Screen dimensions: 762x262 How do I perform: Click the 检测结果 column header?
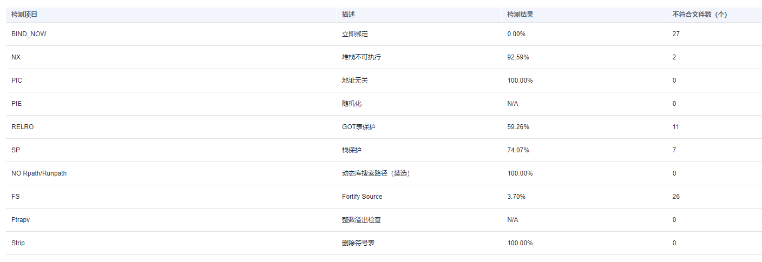pyautogui.click(x=521, y=15)
